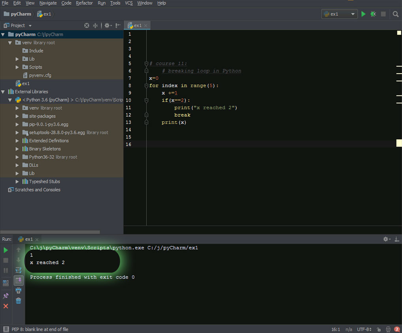Pause output in Run panel

click(6, 271)
